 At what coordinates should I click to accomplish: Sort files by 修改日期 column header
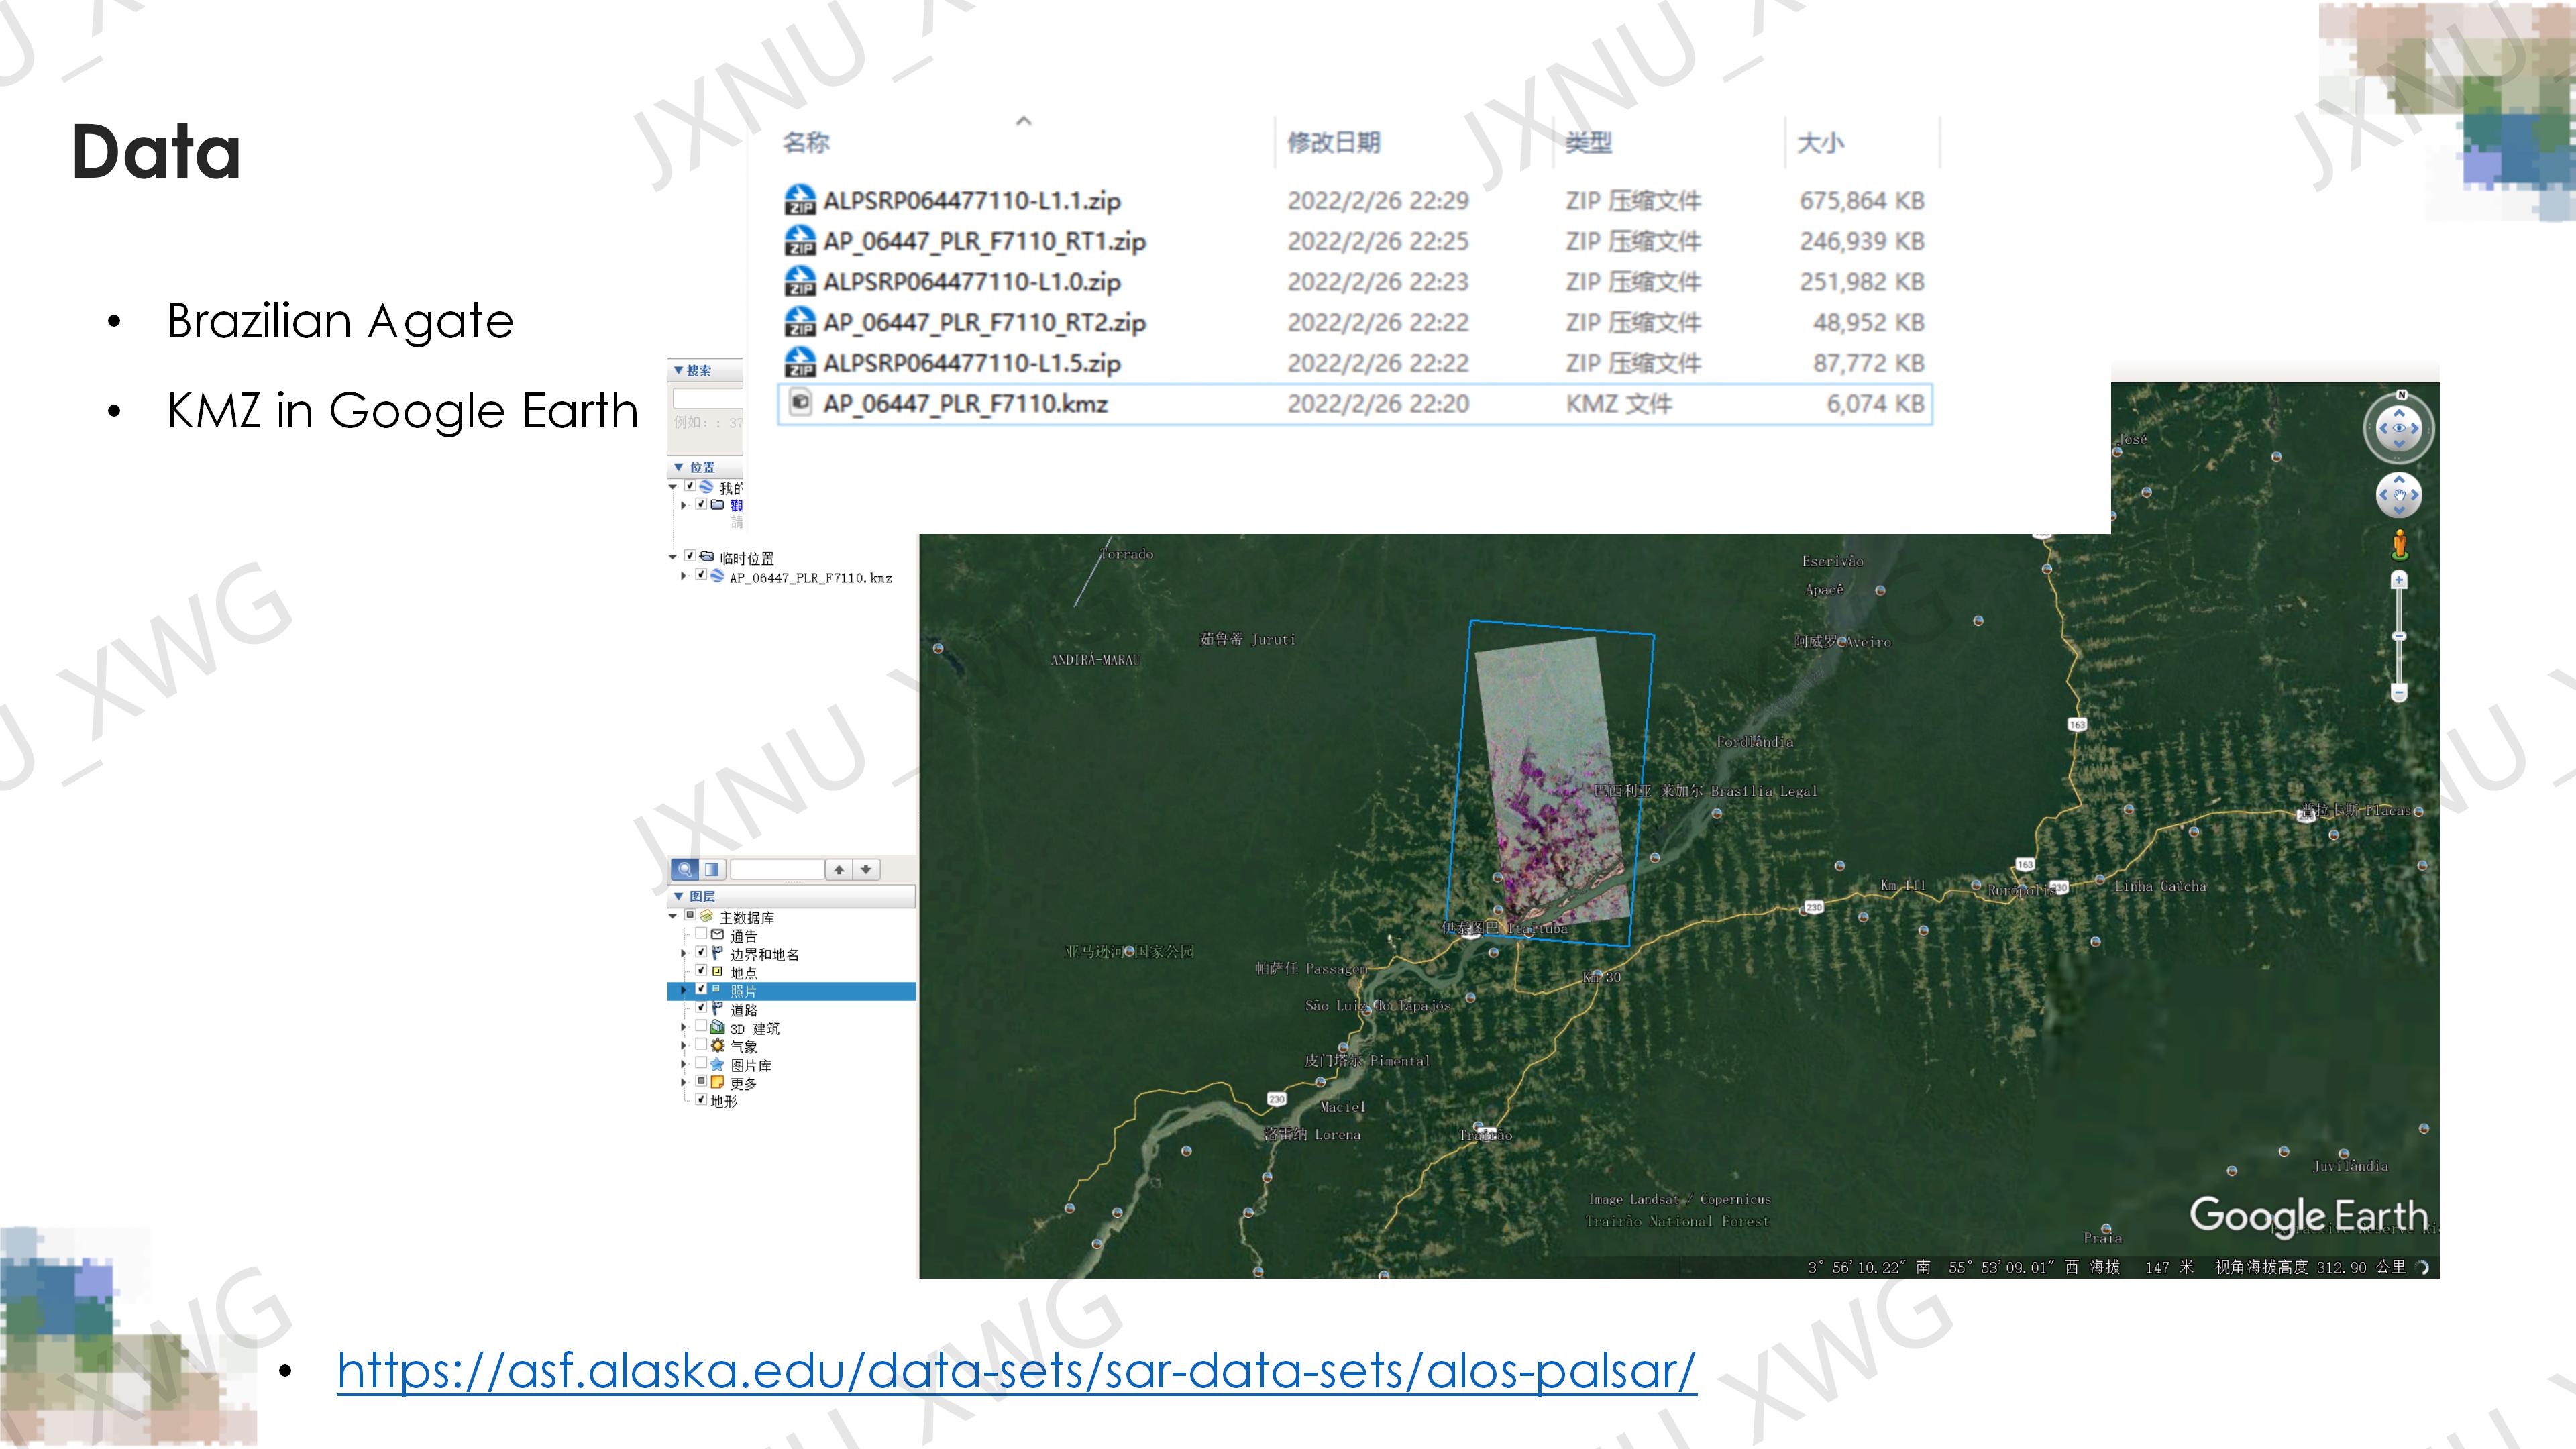tap(1333, 143)
